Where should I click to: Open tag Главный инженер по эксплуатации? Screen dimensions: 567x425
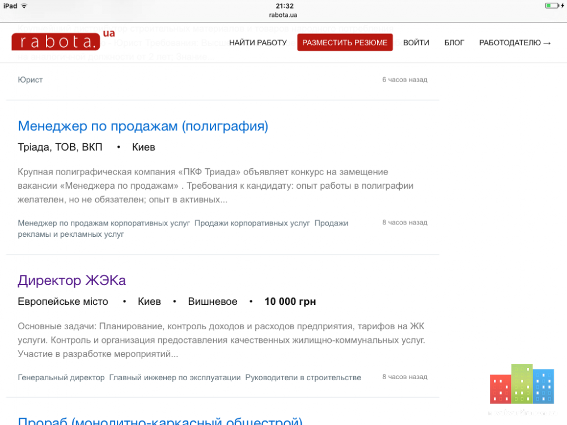(175, 377)
